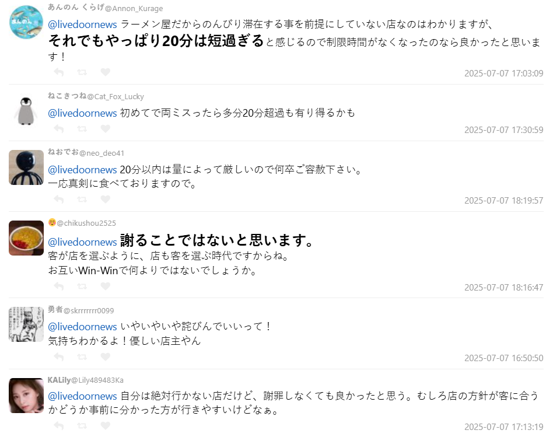546x437 pixels.
Task: Open the 2025-07-07 18:16:47 timestamp
Action: click(x=503, y=287)
